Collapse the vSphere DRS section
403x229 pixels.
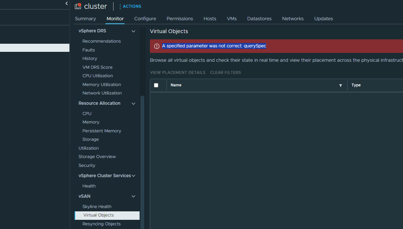point(133,31)
